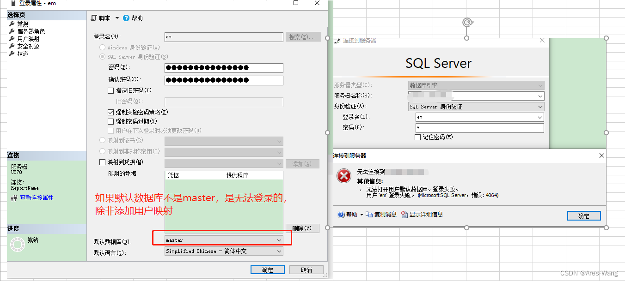625x281 pixels.
Task: Toggle 用户在下次登录时必须更改密码 checkbox
Action: [110, 131]
